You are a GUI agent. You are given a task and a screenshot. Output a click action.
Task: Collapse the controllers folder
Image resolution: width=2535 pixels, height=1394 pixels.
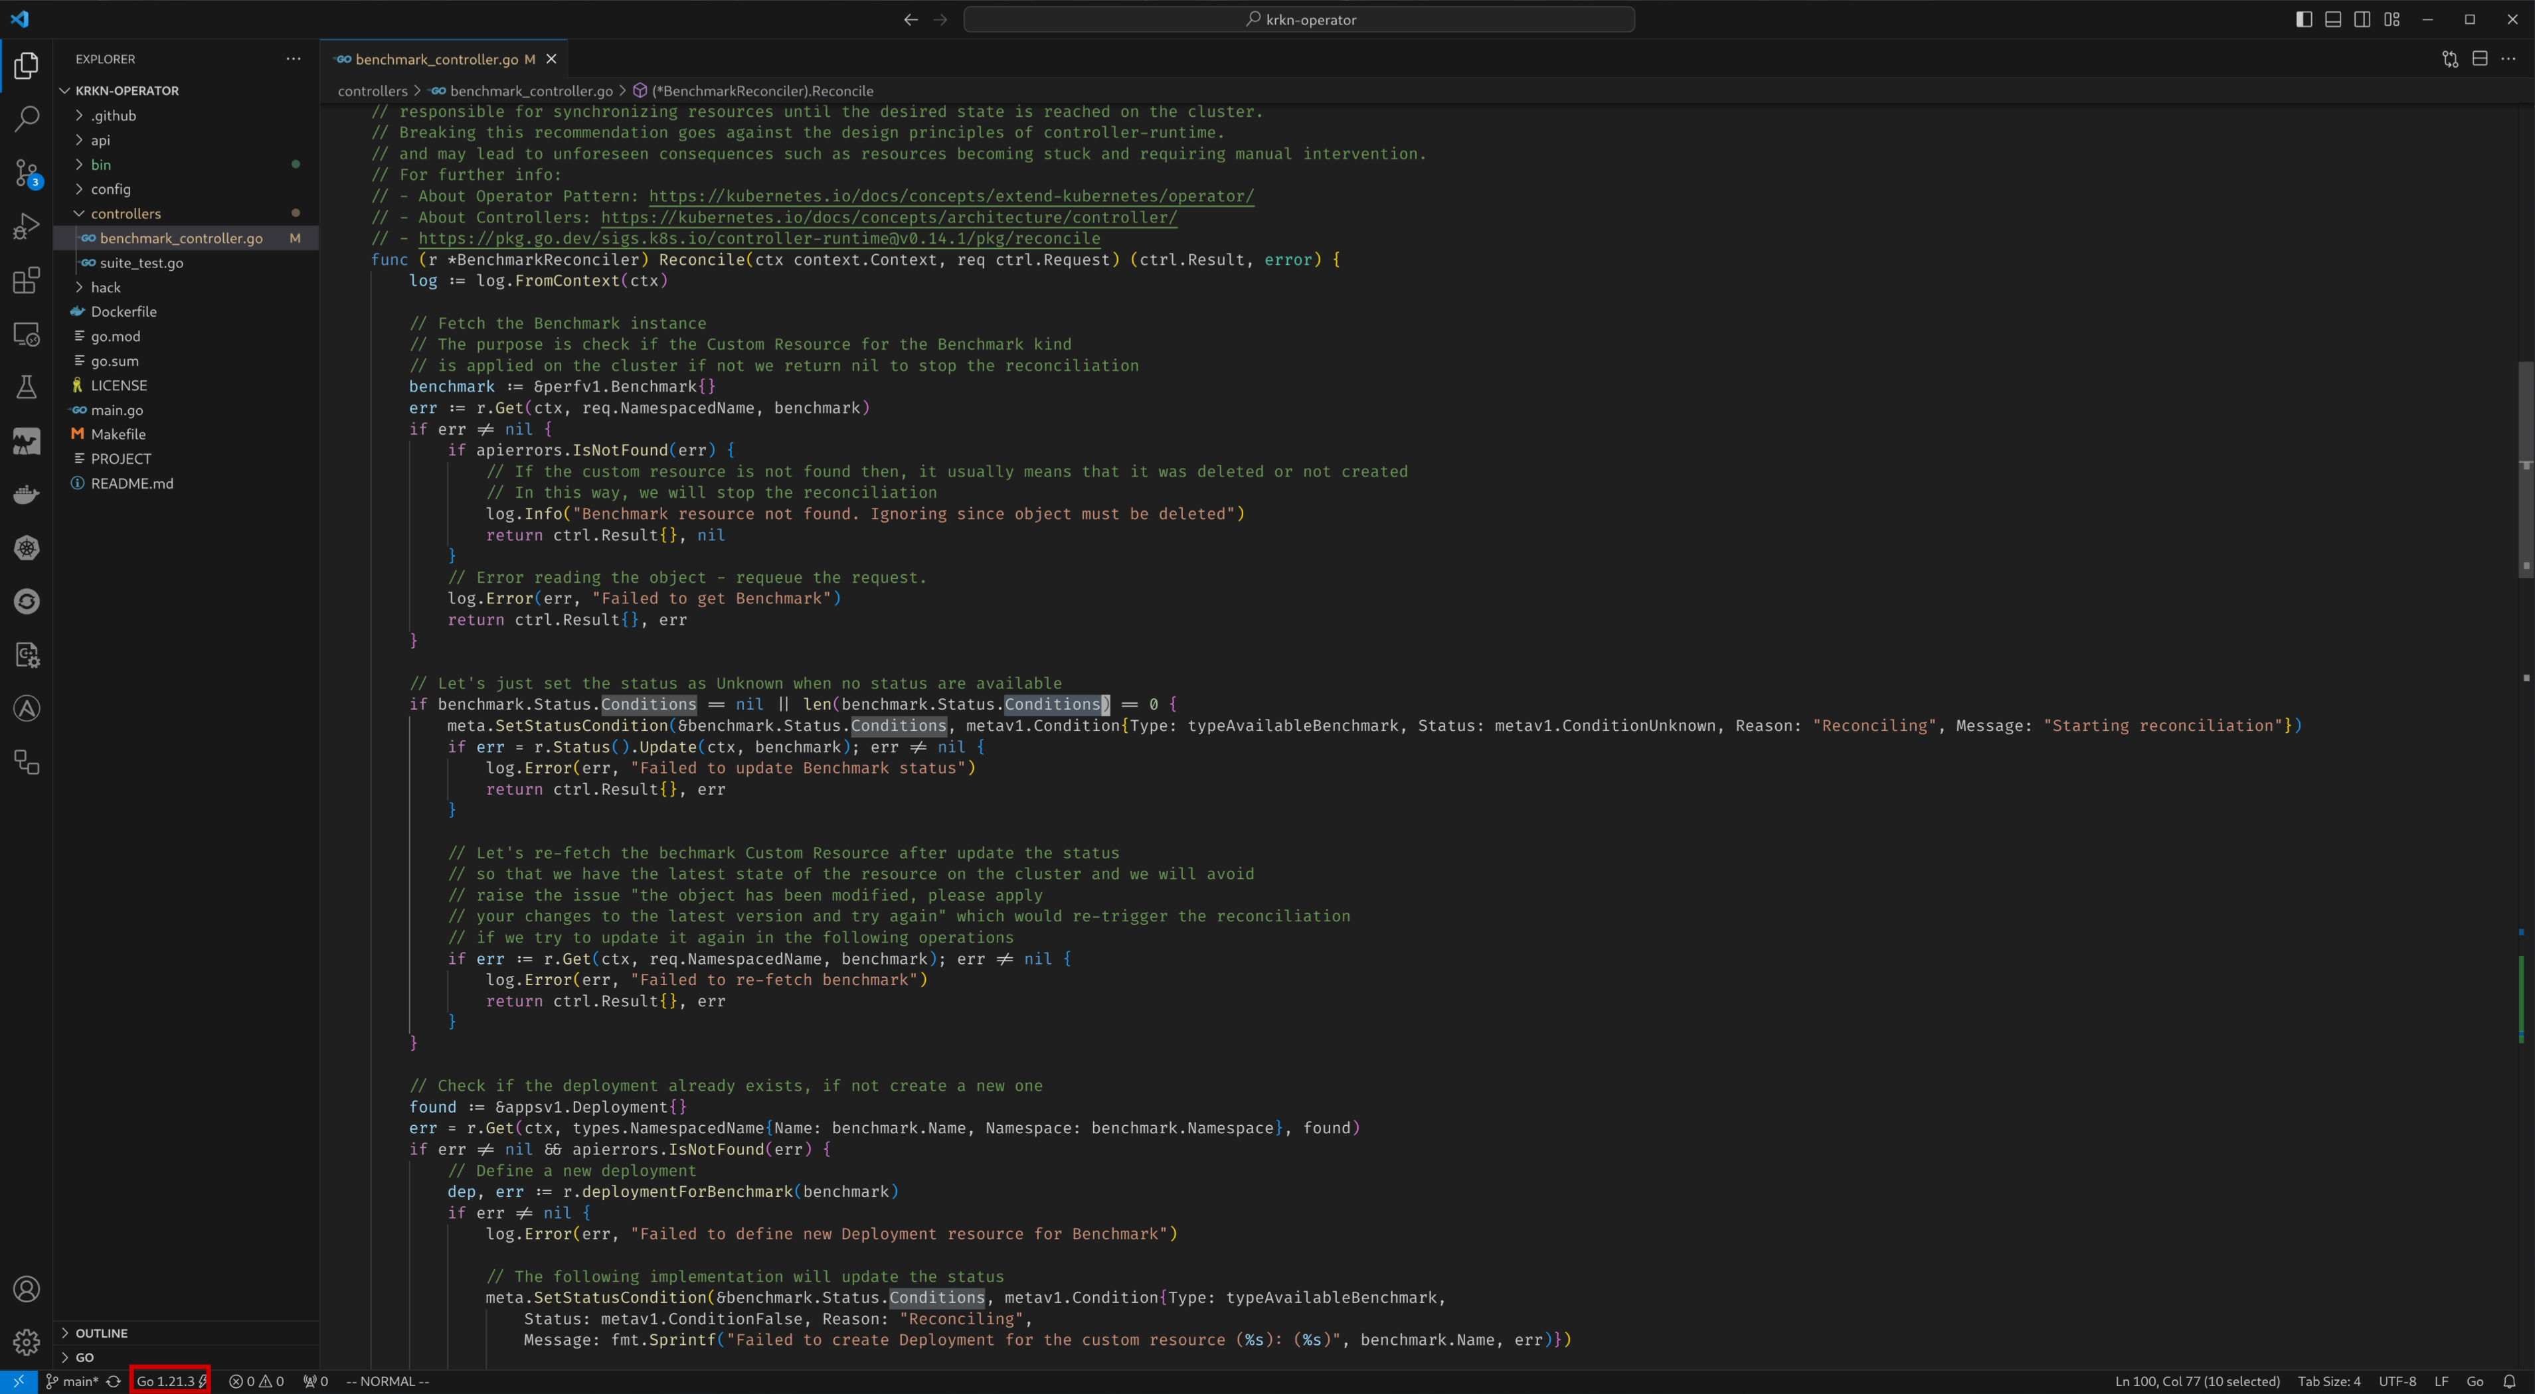point(125,214)
